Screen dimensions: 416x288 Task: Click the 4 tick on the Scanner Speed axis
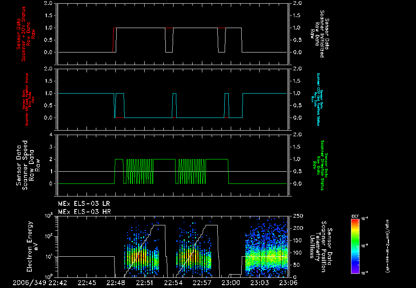click(x=51, y=135)
